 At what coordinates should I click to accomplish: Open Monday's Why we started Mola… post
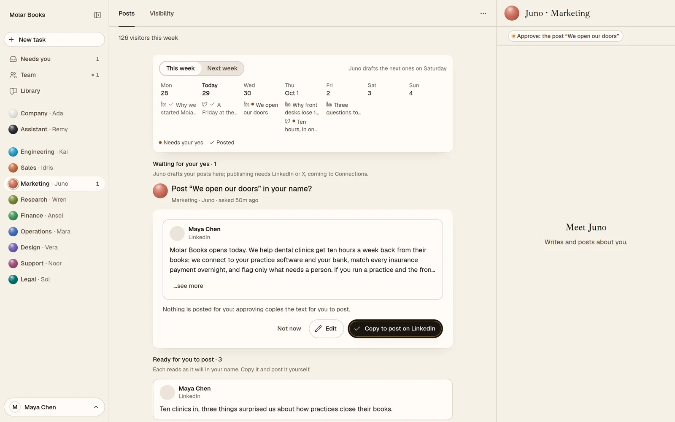coord(178,108)
